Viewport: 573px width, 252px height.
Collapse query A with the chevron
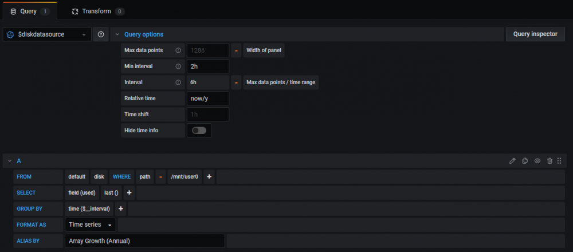10,161
